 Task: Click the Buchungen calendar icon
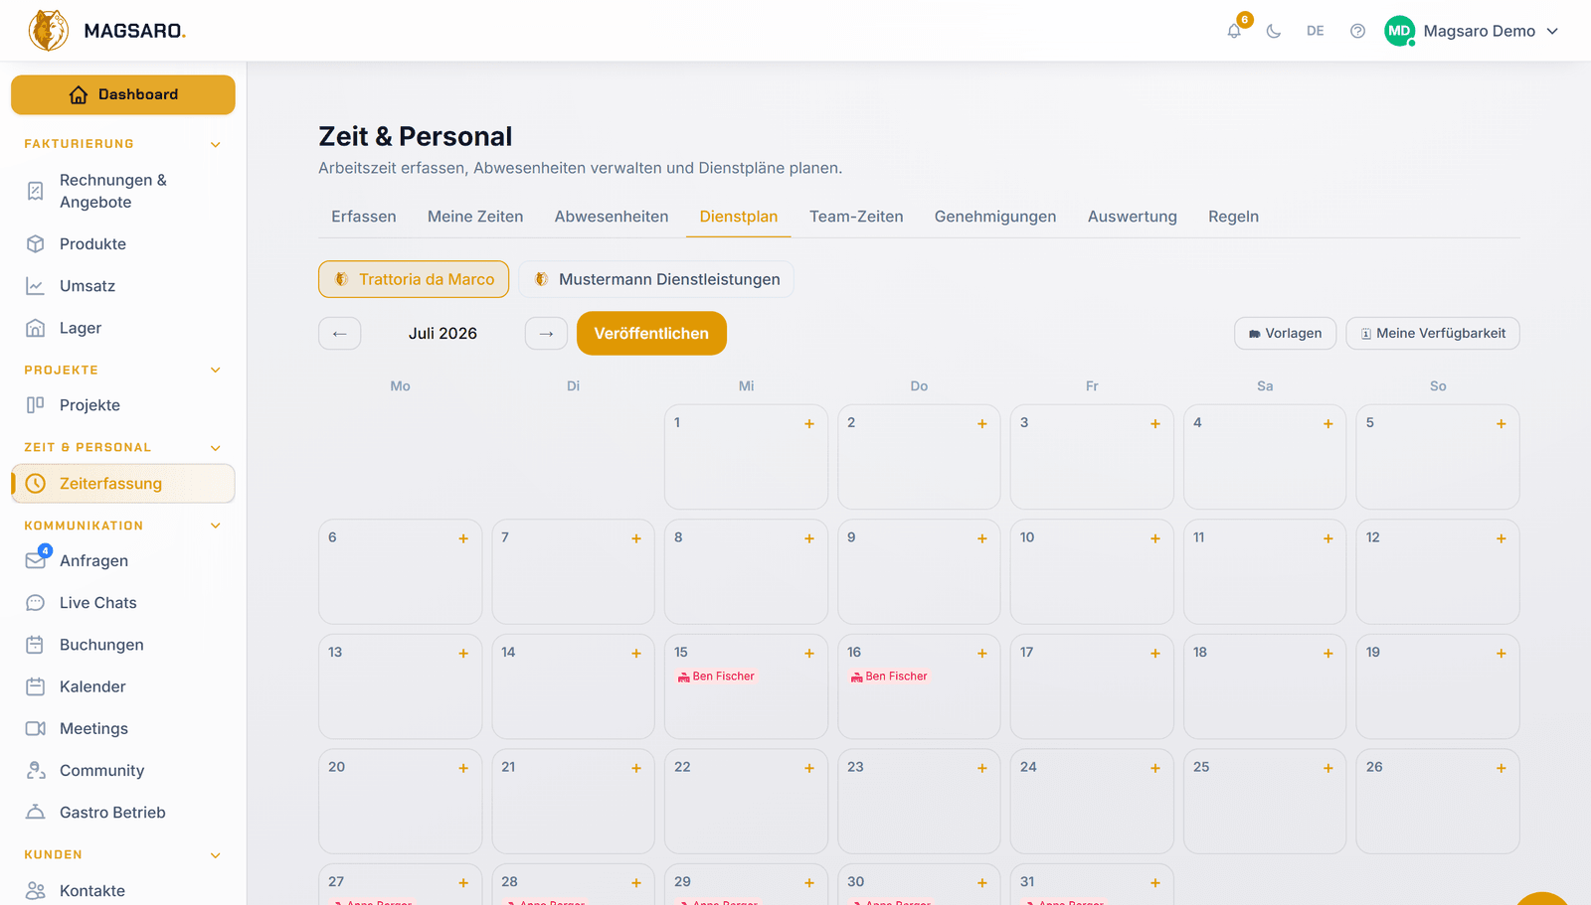click(x=36, y=645)
